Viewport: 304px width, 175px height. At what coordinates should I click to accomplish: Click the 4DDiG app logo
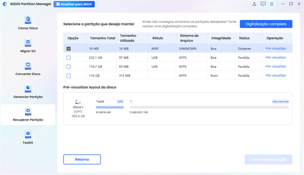point(5,4)
